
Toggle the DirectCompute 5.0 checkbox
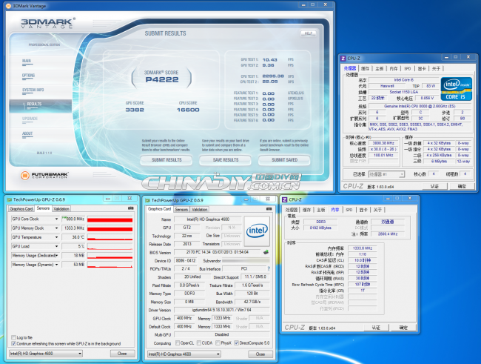coord(236,343)
